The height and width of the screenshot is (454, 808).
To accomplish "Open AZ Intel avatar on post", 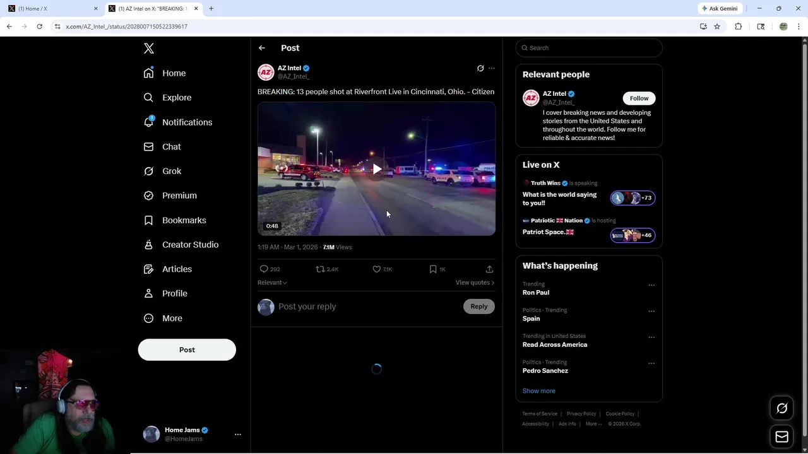I will (x=266, y=73).
